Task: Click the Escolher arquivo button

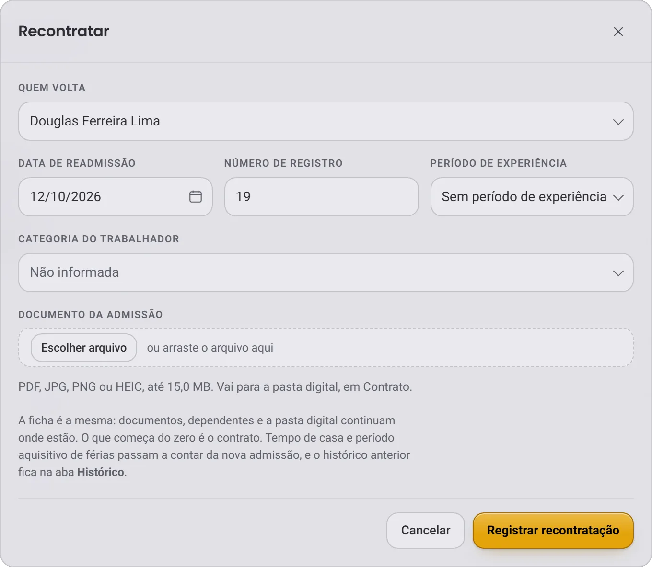Action: [x=84, y=348]
